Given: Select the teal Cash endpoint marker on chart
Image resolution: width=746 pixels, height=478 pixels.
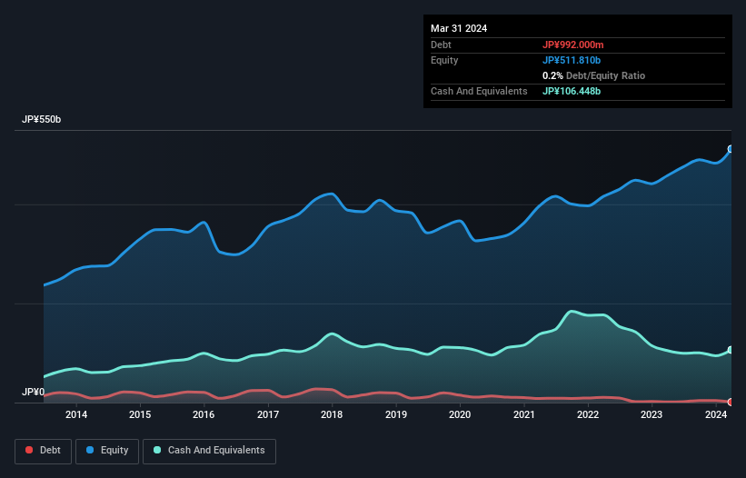Looking at the screenshot, I should [x=730, y=350].
